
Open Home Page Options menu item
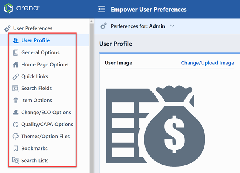pos(45,64)
